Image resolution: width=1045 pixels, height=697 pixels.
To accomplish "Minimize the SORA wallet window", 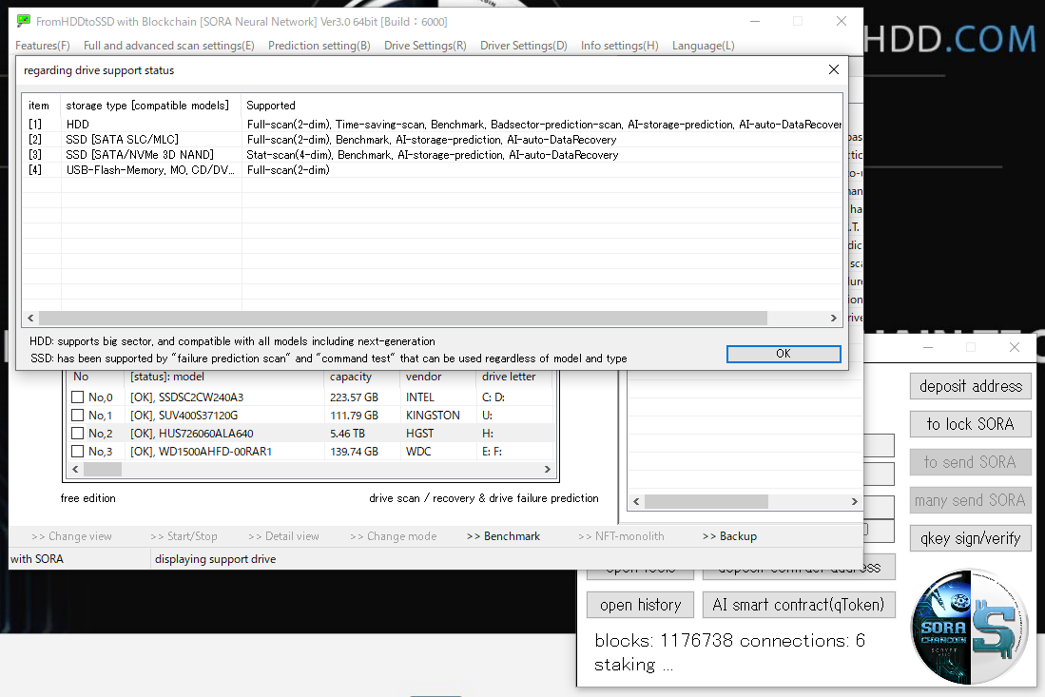I will pyautogui.click(x=928, y=347).
